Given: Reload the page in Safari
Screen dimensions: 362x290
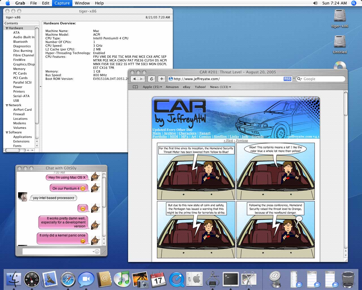Looking at the screenshot, I should pos(152,79).
